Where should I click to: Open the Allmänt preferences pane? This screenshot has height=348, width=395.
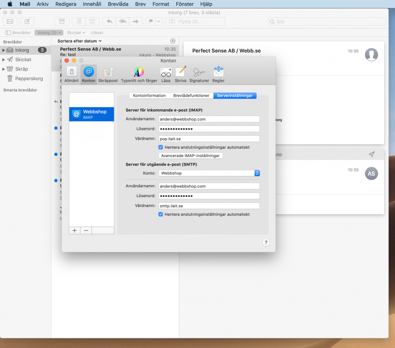pyautogui.click(x=71, y=74)
